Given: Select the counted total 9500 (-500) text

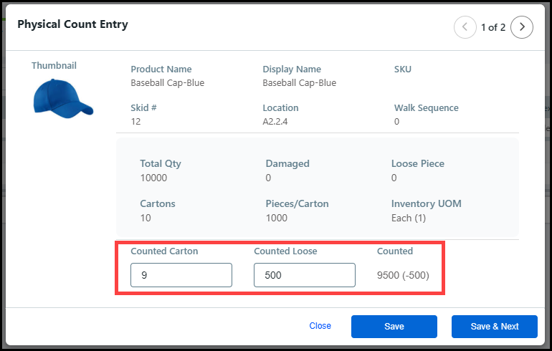Looking at the screenshot, I should pos(403,275).
